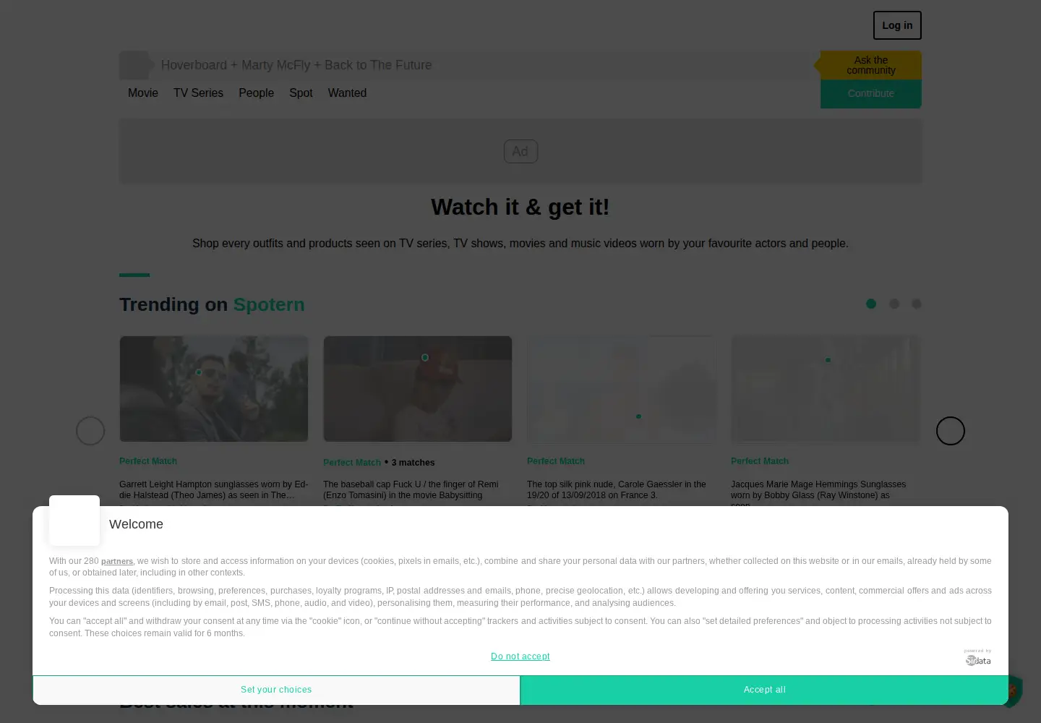
Task: Open the People menu item
Action: click(x=256, y=93)
